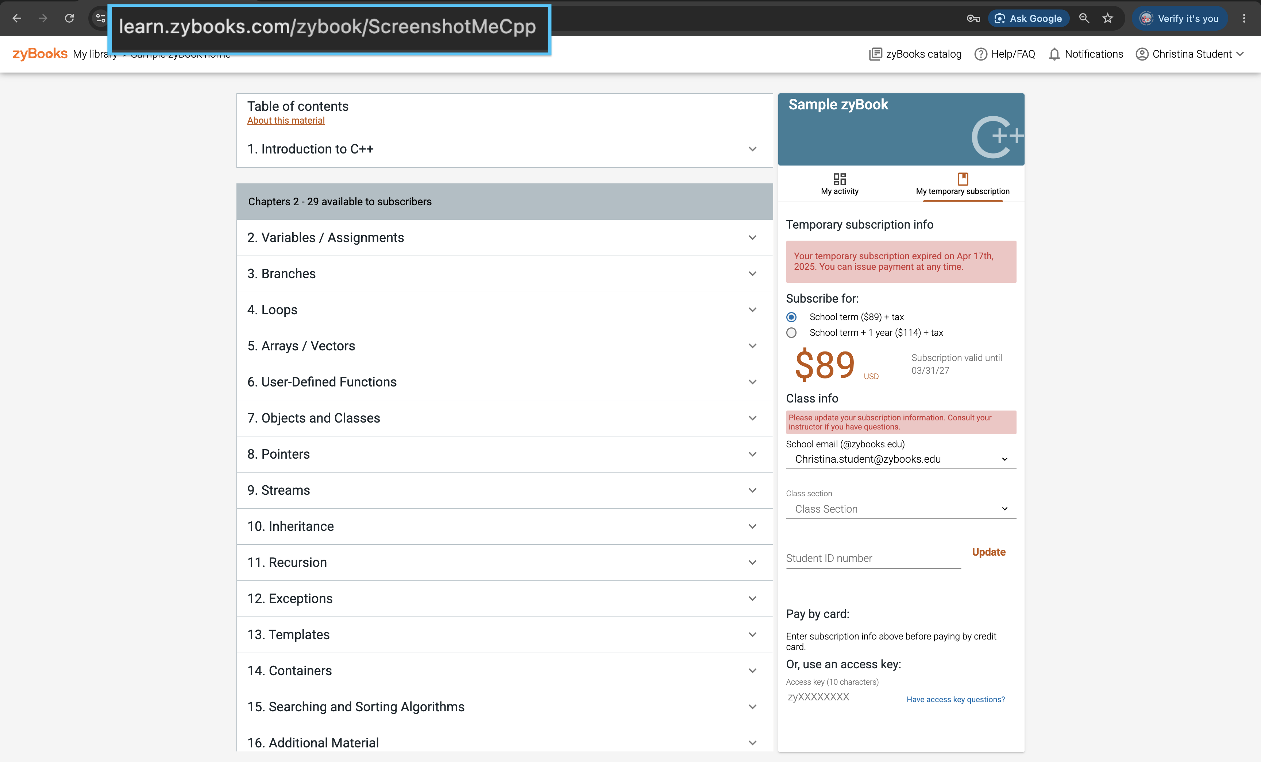Expand chapter 4 Loops
Image resolution: width=1261 pixels, height=762 pixels.
click(505, 310)
